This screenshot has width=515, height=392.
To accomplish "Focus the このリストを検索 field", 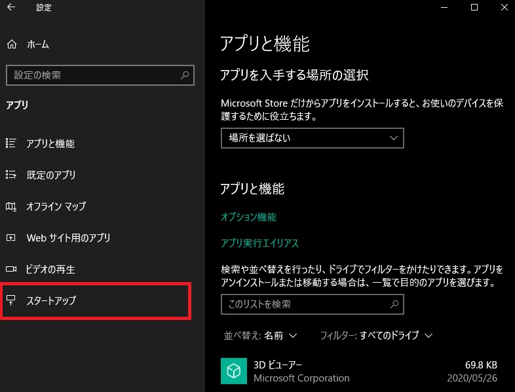I will point(313,304).
